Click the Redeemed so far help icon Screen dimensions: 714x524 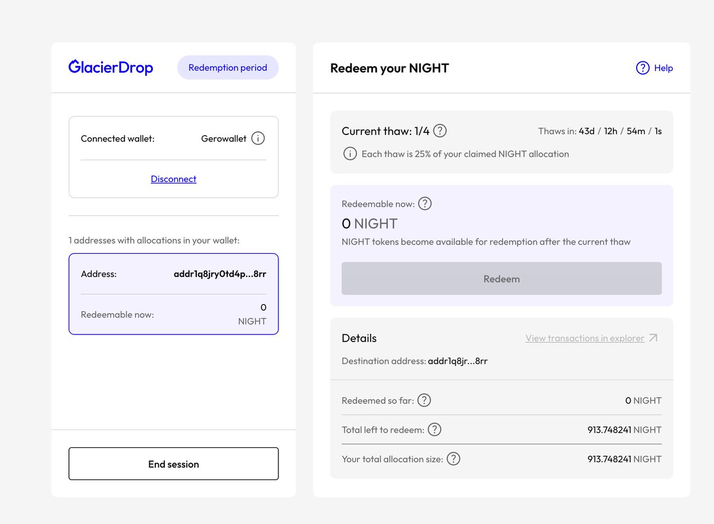point(424,400)
